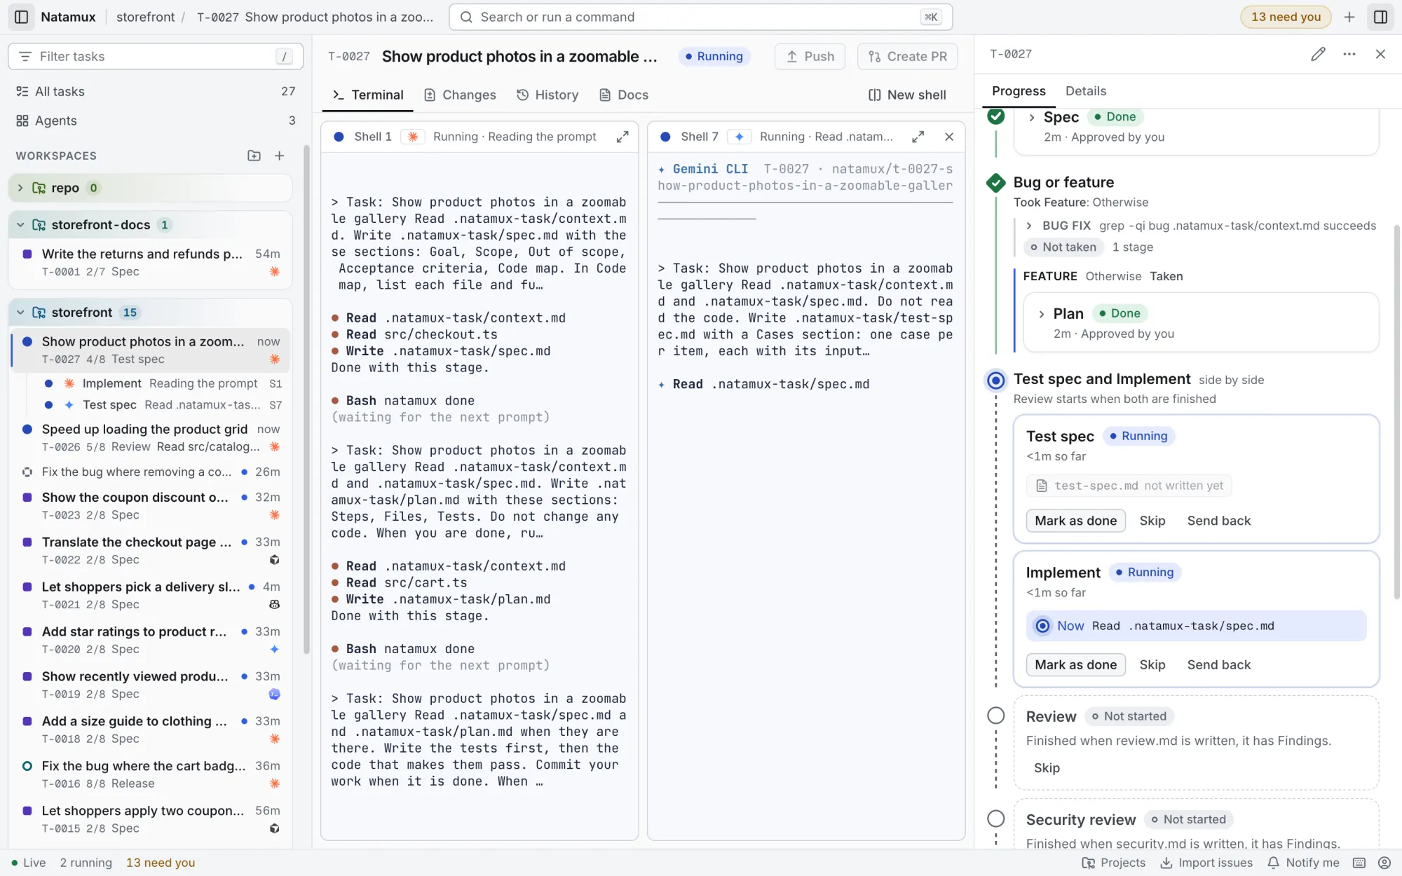Click the Create PR button

point(907,57)
